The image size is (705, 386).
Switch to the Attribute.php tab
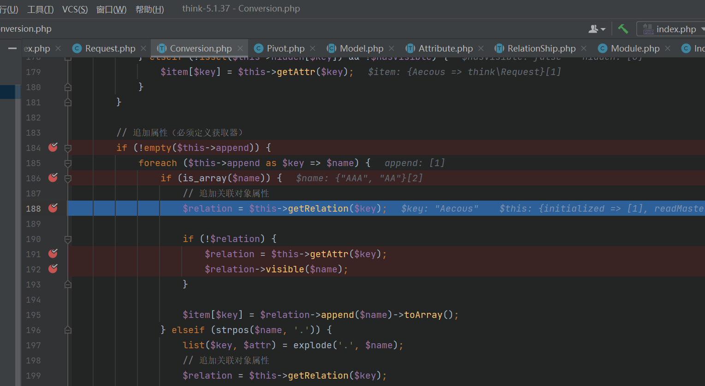[x=445, y=48]
